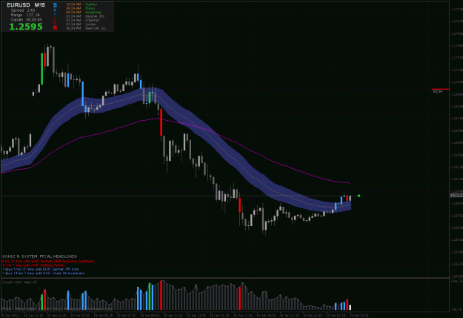463x318 pixels.
Task: Click the SonicR VSA indicator label
Action: [19, 282]
